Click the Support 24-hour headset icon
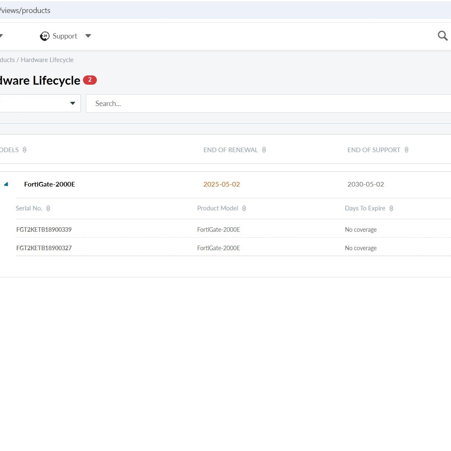This screenshot has height=451, width=451. tap(44, 36)
